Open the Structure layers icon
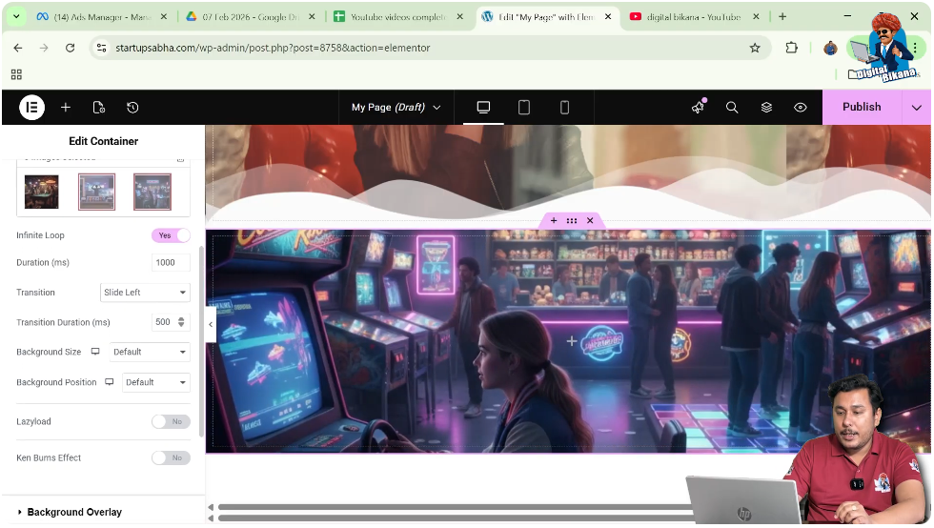The height and width of the screenshot is (528, 934). tap(766, 108)
